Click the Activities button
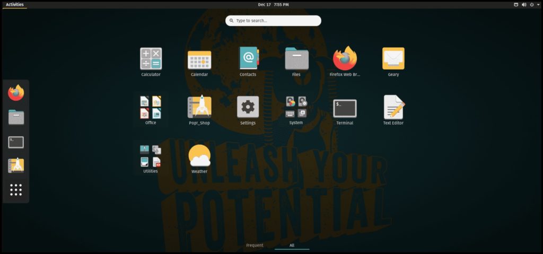The width and height of the screenshot is (543, 254). (x=14, y=4)
